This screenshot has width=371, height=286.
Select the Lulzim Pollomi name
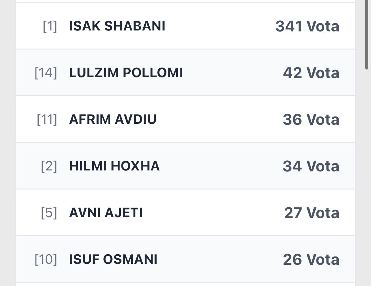[x=126, y=73]
